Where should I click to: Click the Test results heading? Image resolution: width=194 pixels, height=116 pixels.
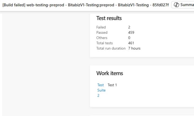tap(109, 18)
